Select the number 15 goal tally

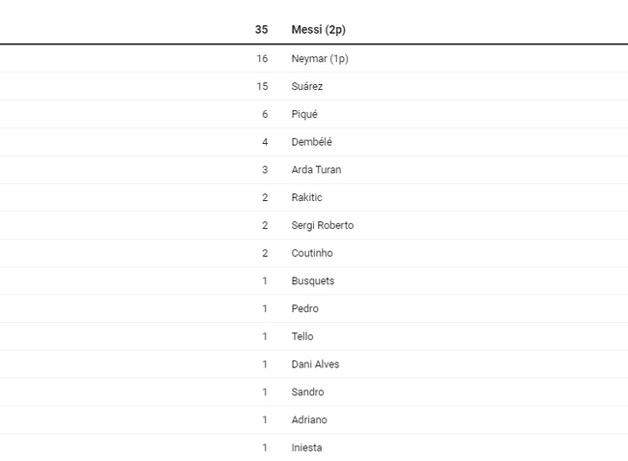tap(262, 87)
